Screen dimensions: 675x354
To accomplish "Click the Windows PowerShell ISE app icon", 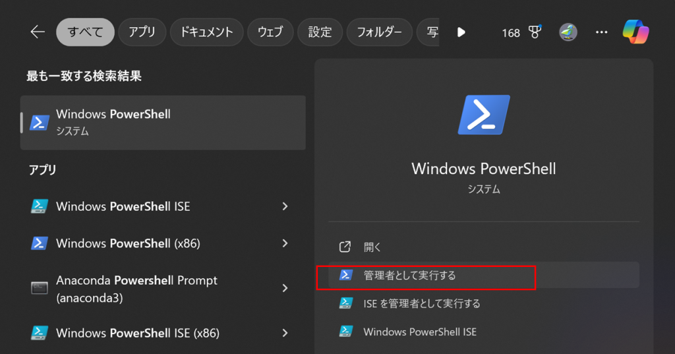I will tap(40, 206).
